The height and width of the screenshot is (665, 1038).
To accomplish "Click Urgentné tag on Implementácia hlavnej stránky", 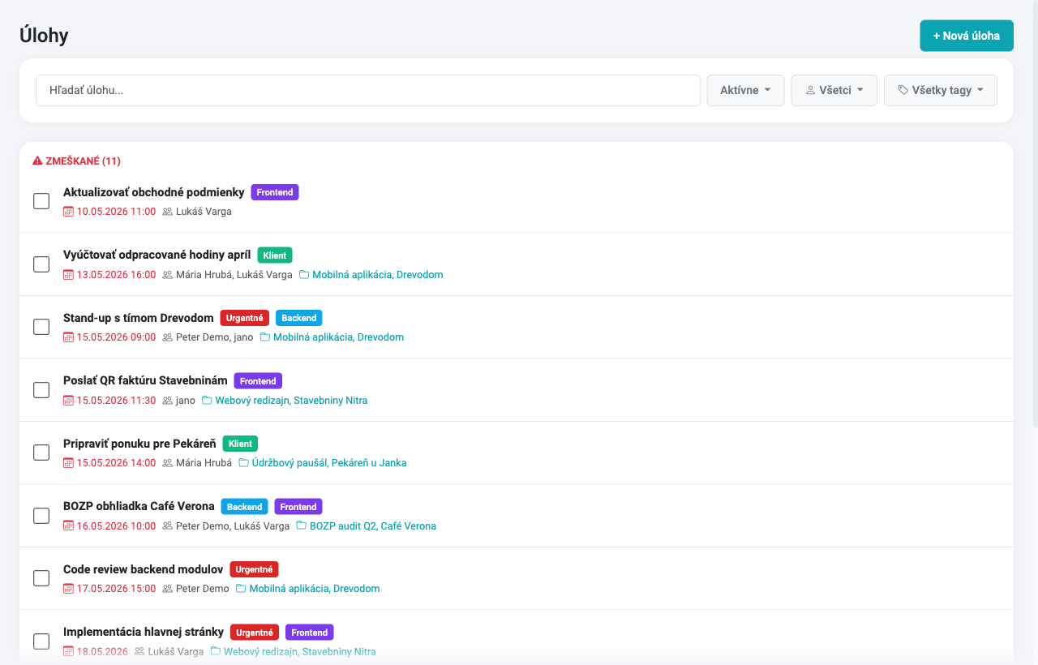I will click(255, 633).
